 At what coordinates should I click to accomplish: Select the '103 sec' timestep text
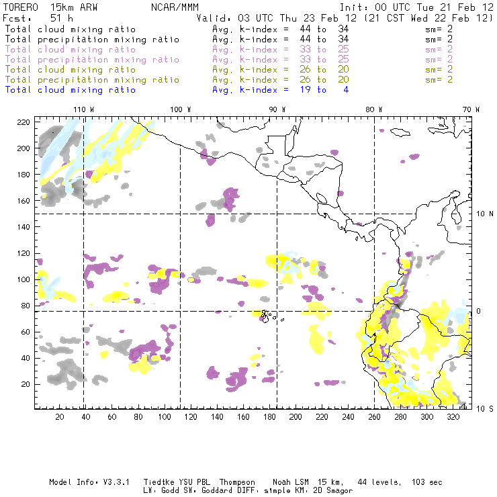click(x=426, y=482)
